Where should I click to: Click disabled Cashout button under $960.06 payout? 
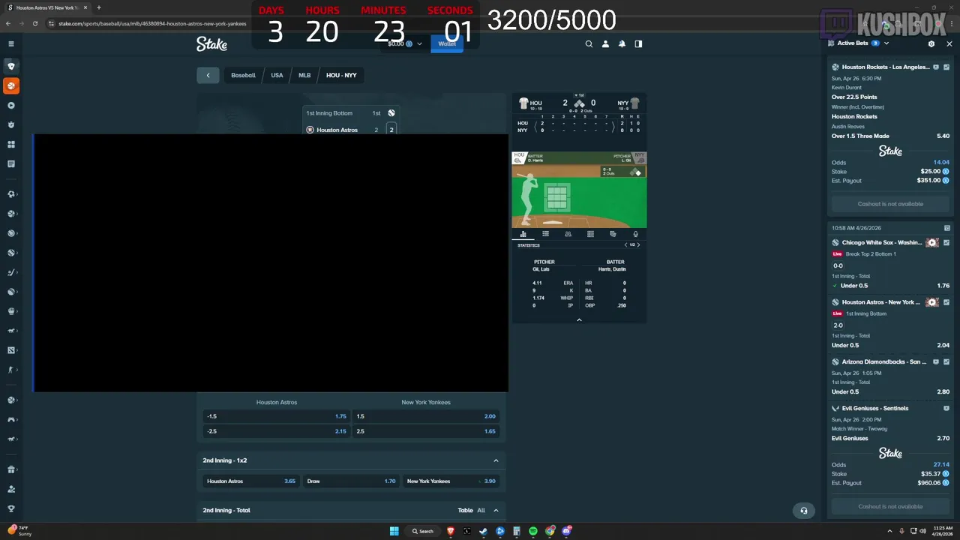[x=890, y=506]
